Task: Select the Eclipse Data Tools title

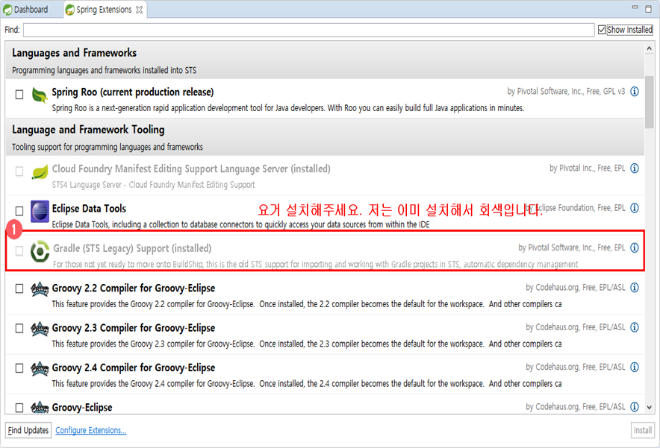Action: pos(89,209)
